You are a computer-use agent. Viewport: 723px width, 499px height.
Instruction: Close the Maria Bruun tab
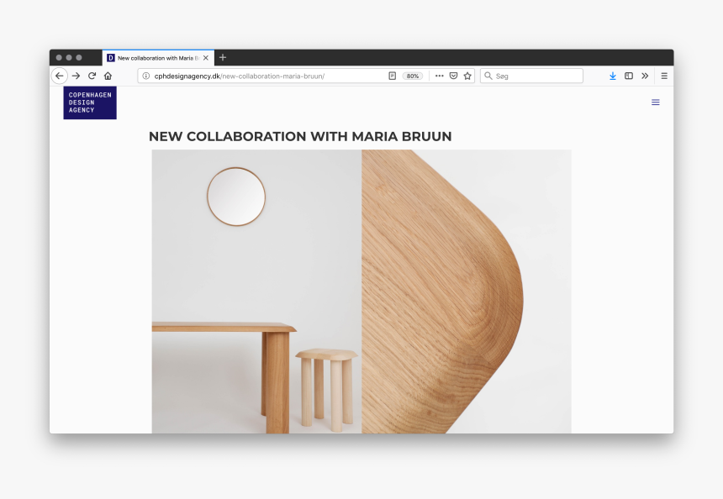[x=206, y=58]
